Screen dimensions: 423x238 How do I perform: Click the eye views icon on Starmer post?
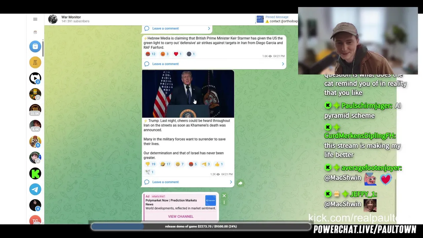coord(270,56)
